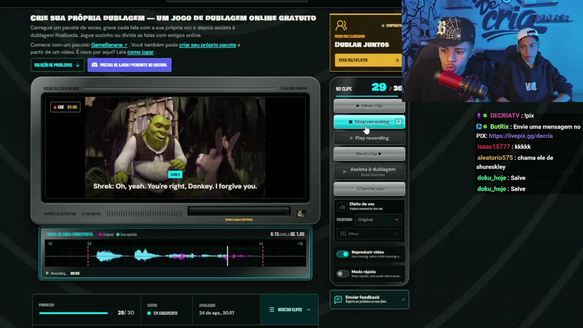Click the arrow icon on Open Multiplayer

pyautogui.click(x=397, y=60)
